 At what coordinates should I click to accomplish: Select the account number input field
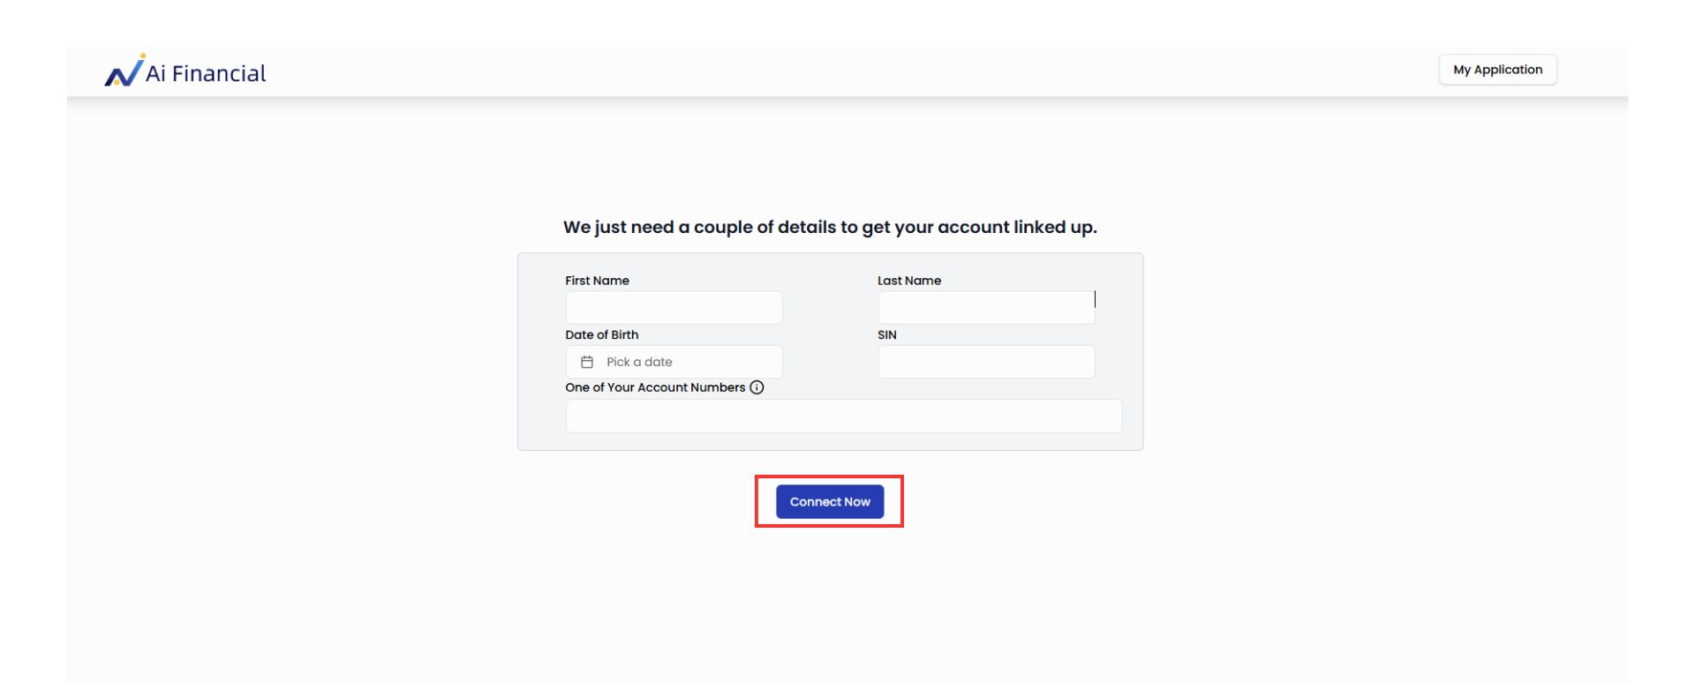[x=843, y=417]
